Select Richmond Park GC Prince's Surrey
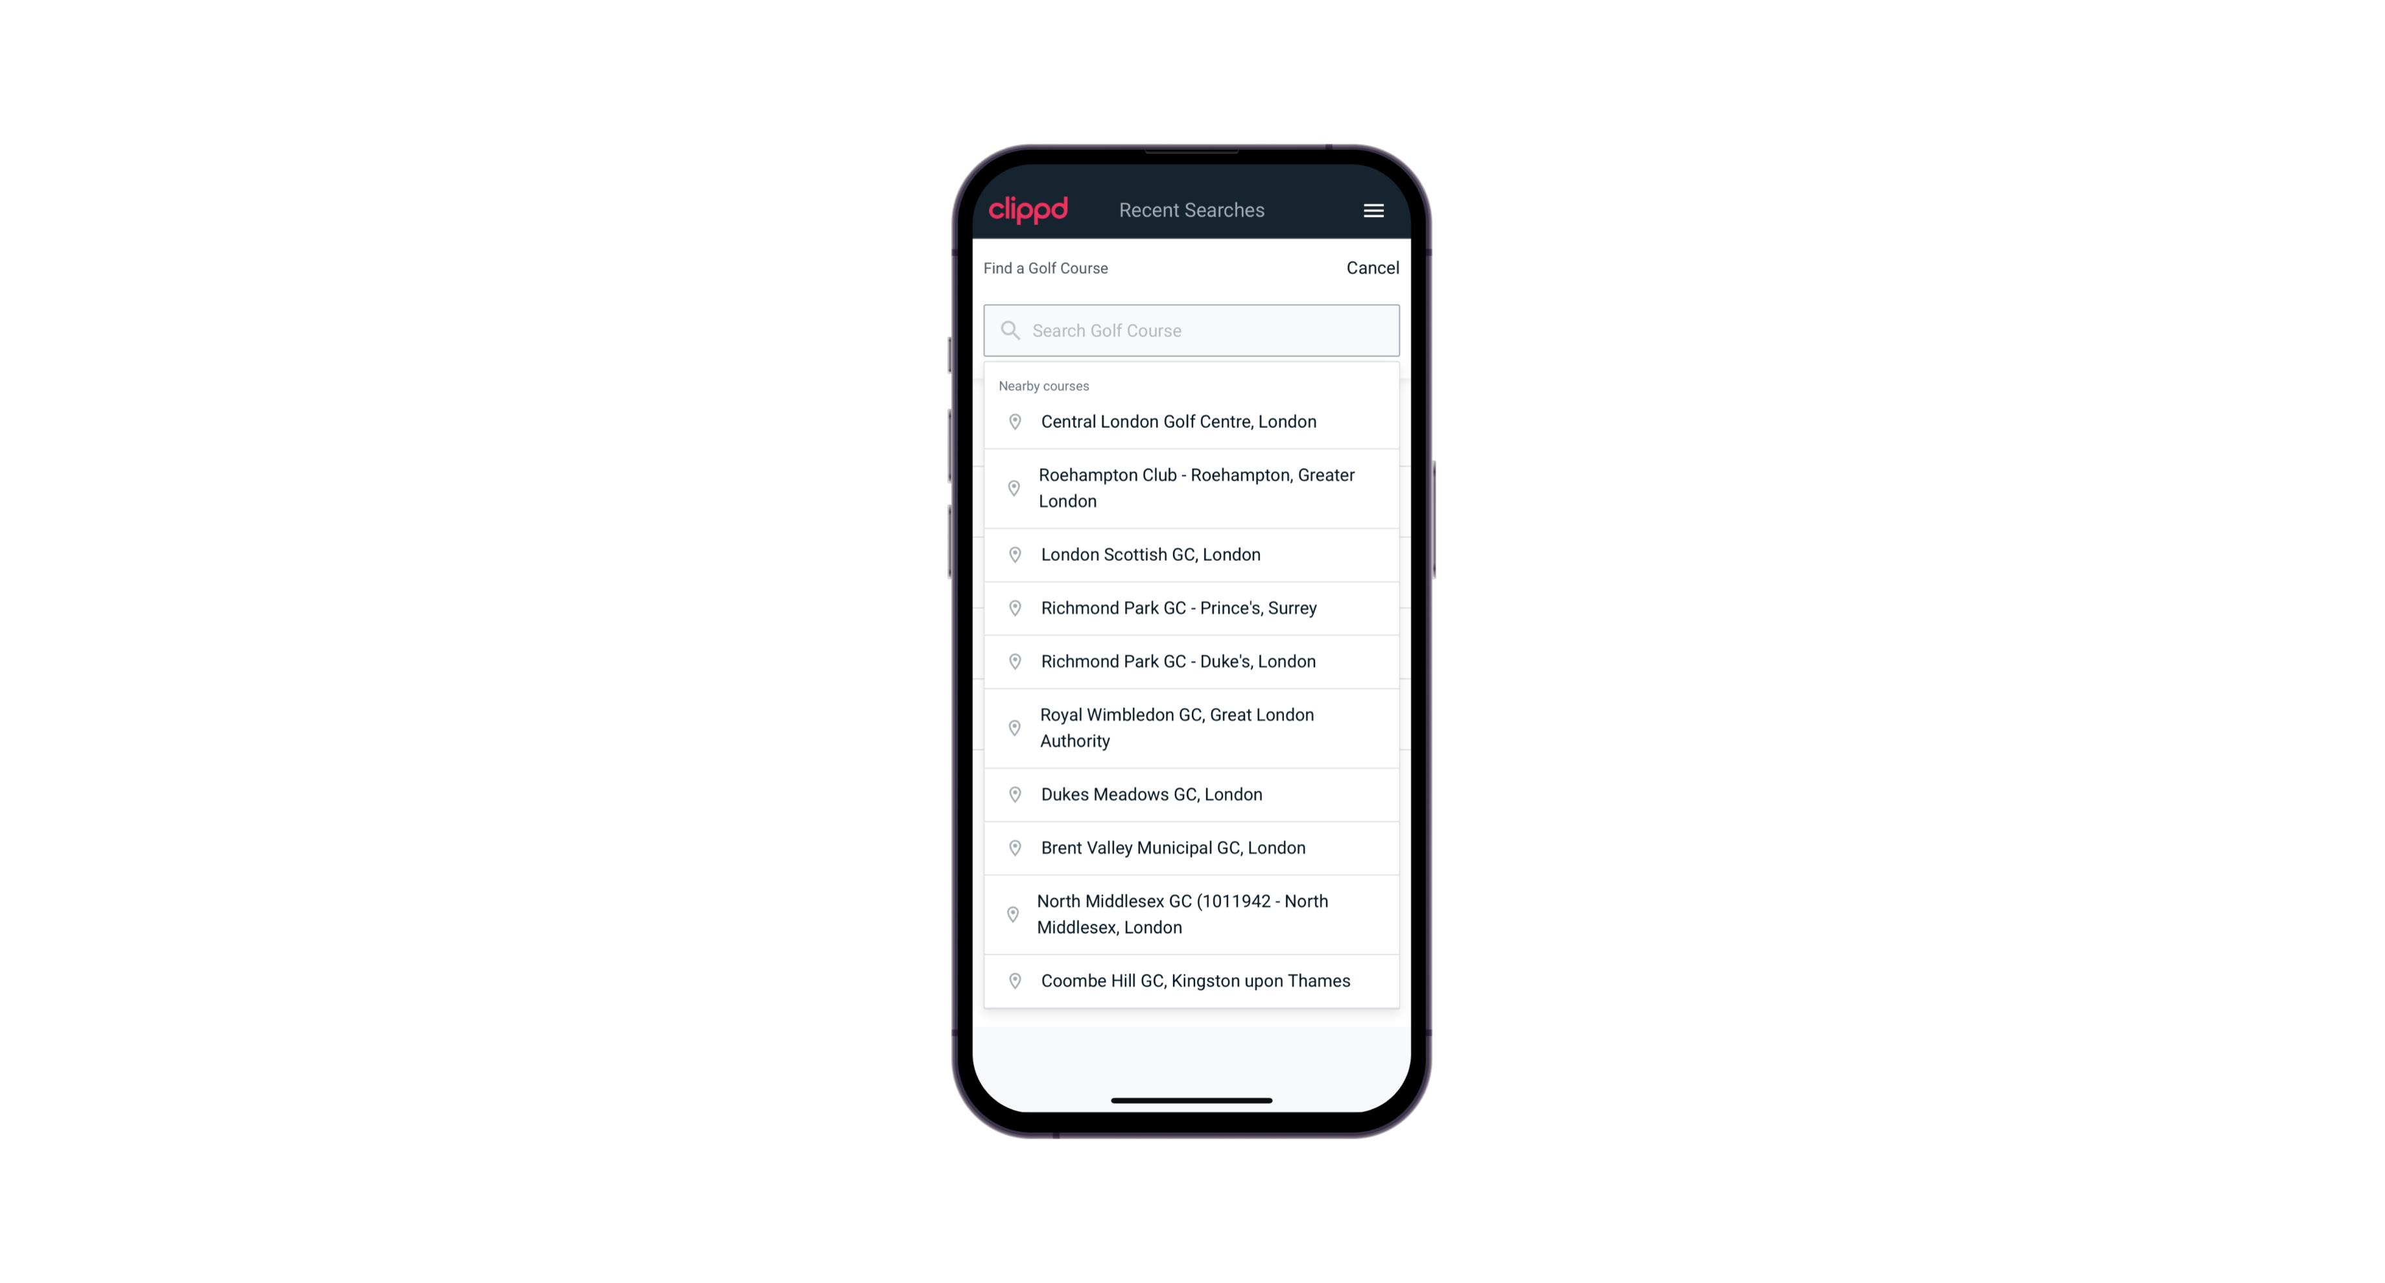Viewport: 2385px width, 1283px height. click(x=1192, y=607)
